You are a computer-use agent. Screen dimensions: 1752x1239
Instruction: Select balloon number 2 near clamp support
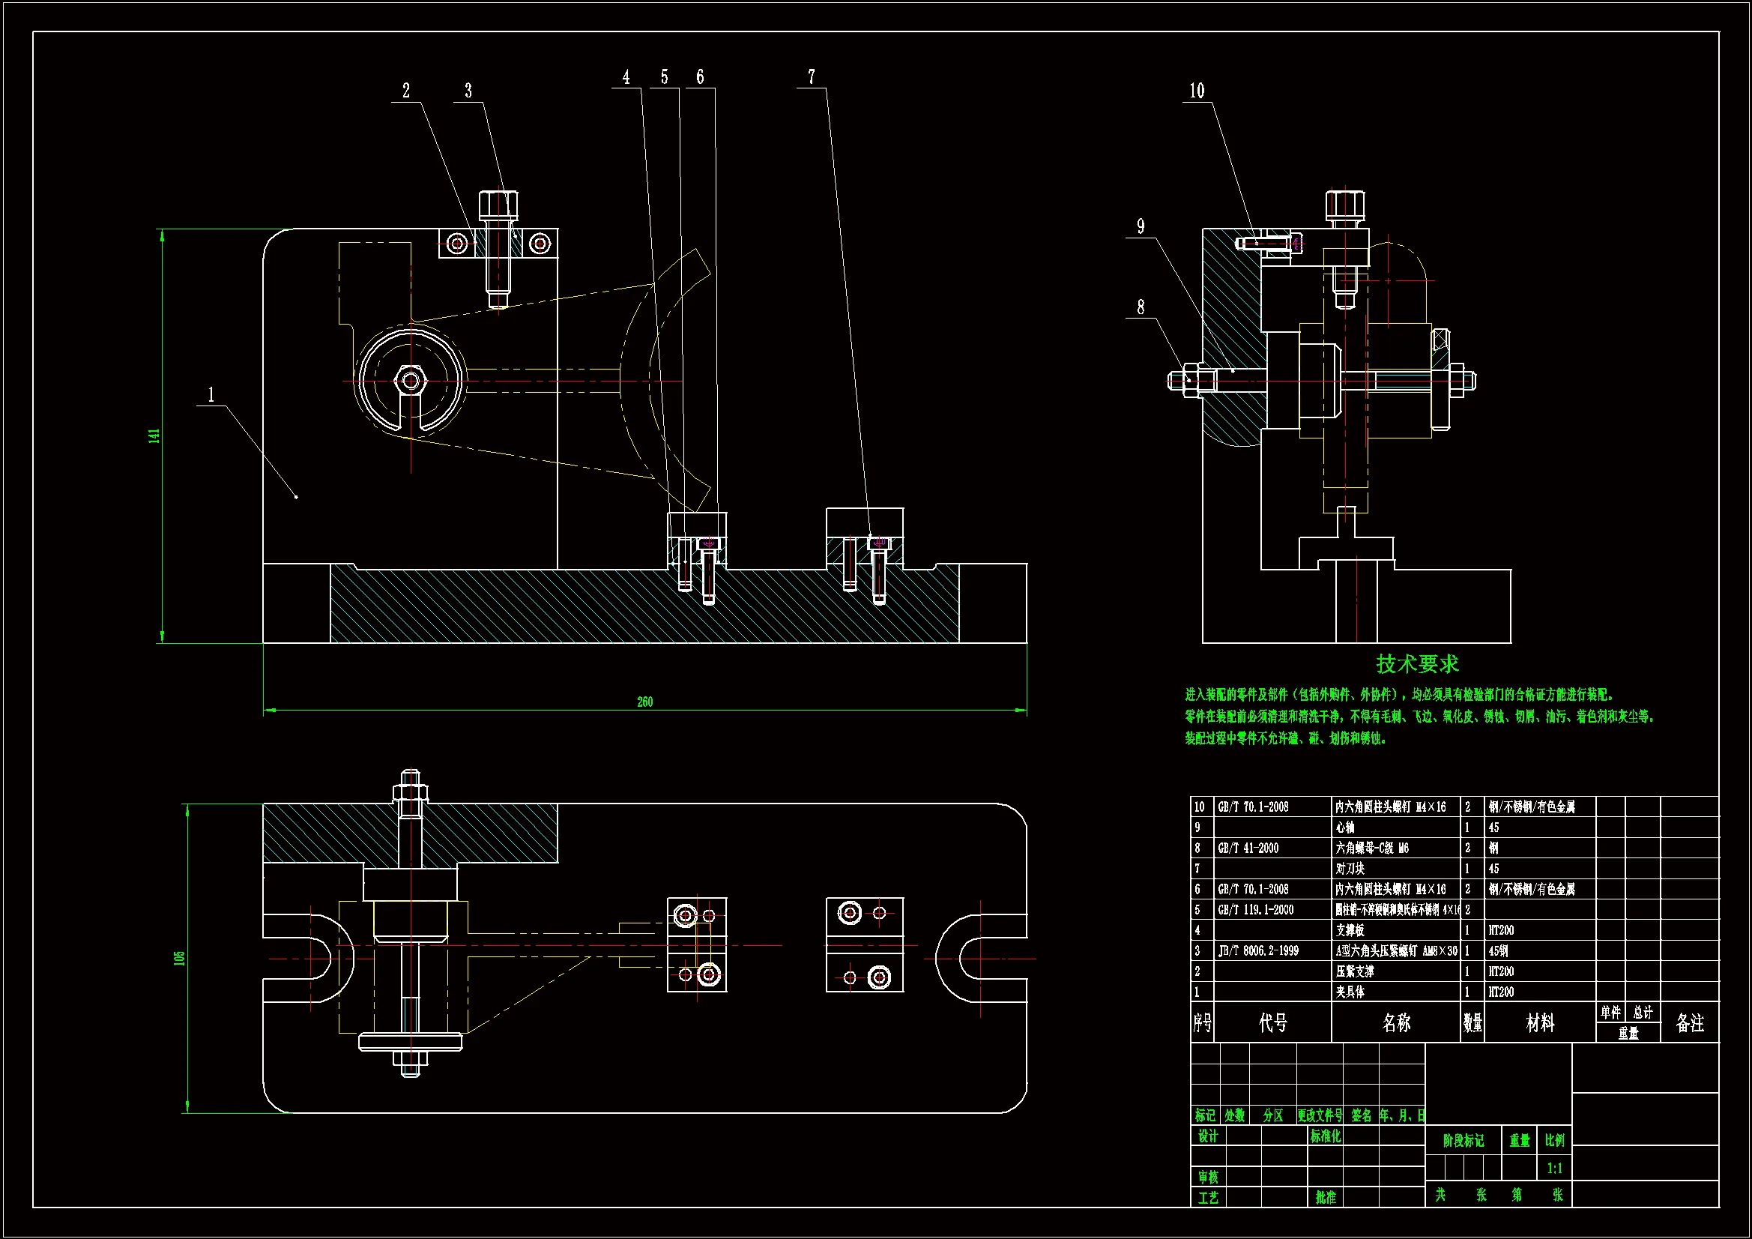pos(406,91)
